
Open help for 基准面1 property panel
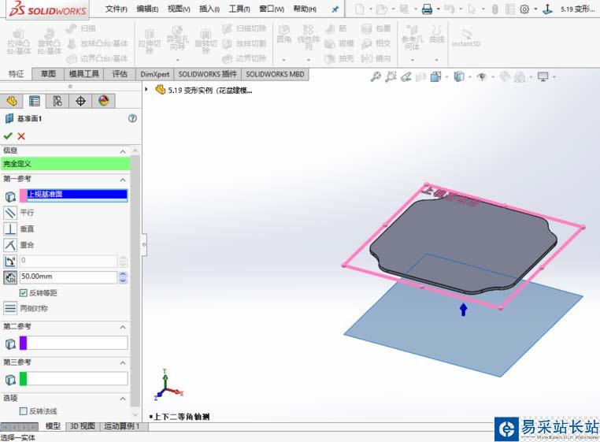(132, 118)
